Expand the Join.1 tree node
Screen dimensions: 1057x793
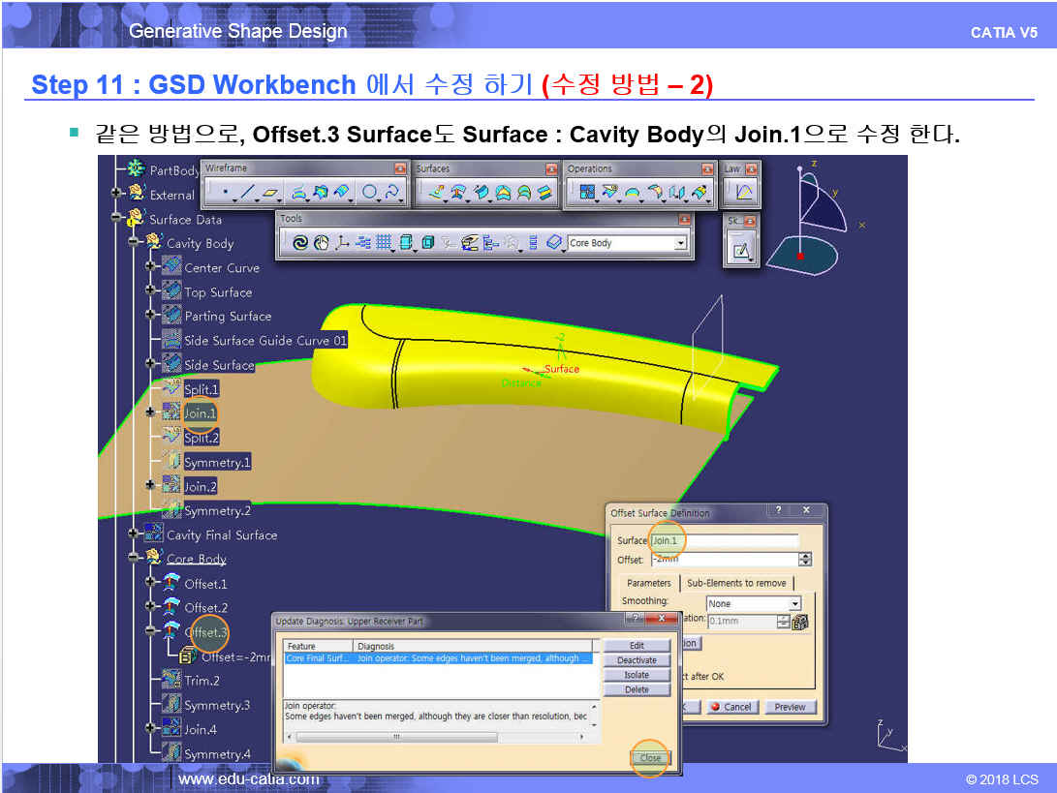pos(150,412)
